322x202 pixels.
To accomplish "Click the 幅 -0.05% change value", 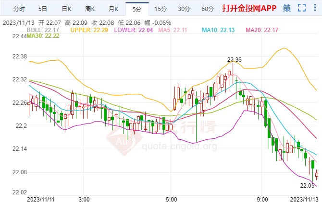I will 158,22.
